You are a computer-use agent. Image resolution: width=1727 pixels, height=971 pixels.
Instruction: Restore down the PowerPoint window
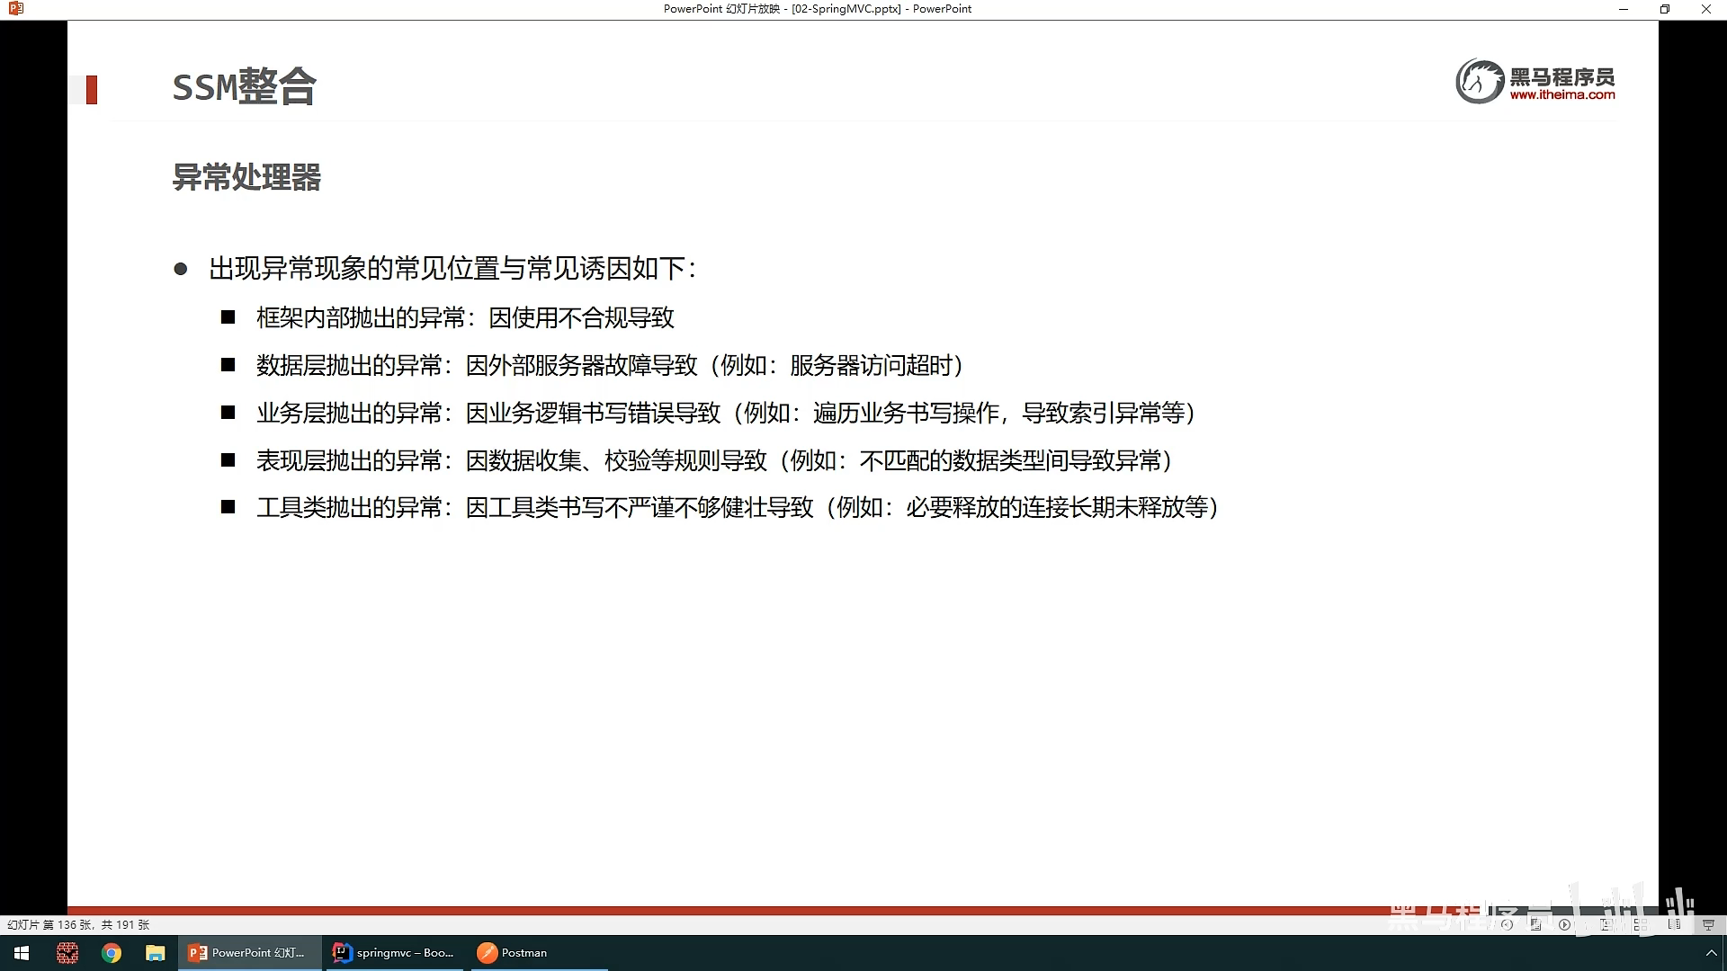point(1664,9)
